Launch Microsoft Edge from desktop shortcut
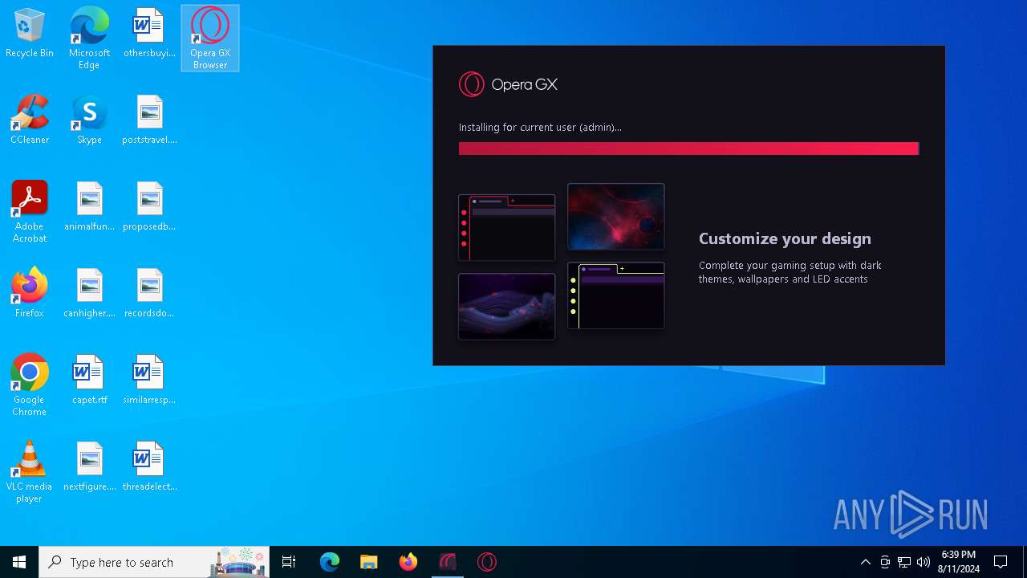 (x=89, y=39)
